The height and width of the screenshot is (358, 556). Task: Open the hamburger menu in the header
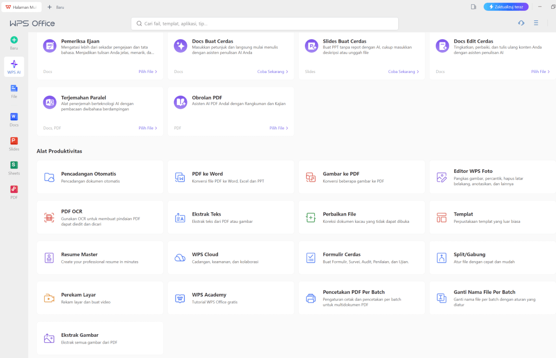click(x=536, y=23)
